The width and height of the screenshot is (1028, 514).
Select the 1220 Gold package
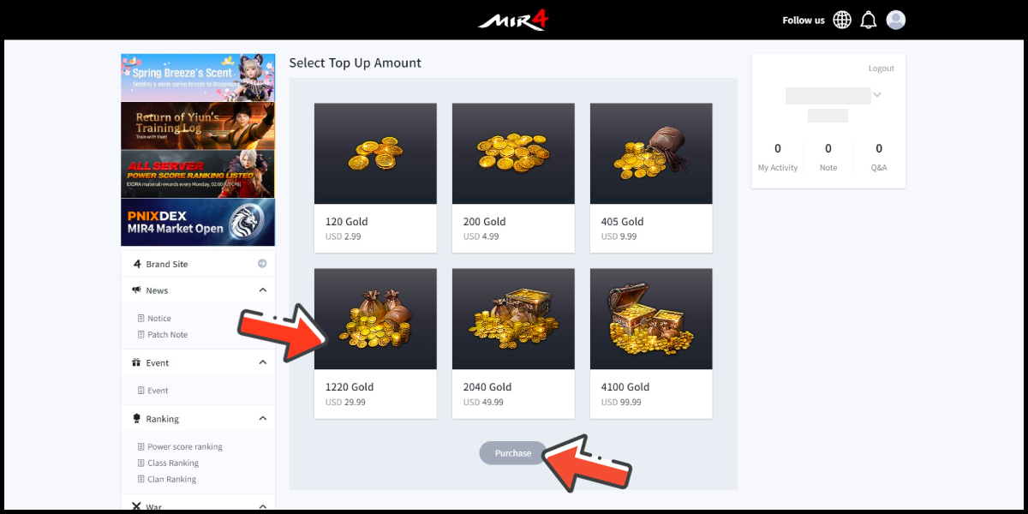coord(375,344)
